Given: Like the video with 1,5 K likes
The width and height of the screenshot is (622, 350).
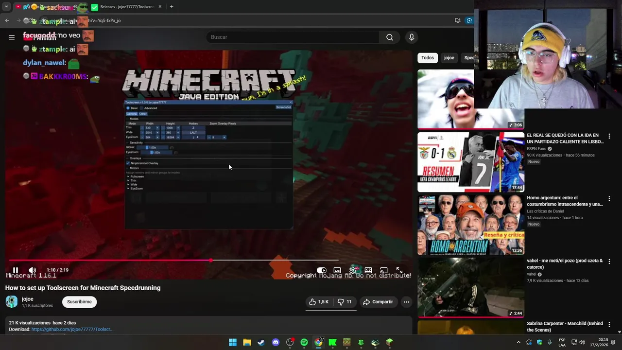Looking at the screenshot, I should pos(319,302).
